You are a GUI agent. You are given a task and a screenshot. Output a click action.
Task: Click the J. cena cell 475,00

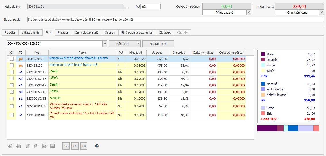click(x=157, y=66)
